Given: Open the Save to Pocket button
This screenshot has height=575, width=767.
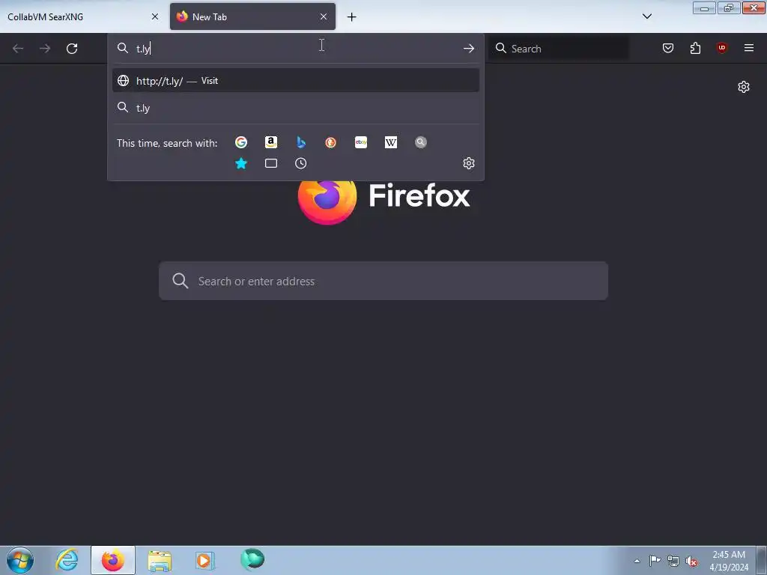Looking at the screenshot, I should click(x=668, y=48).
